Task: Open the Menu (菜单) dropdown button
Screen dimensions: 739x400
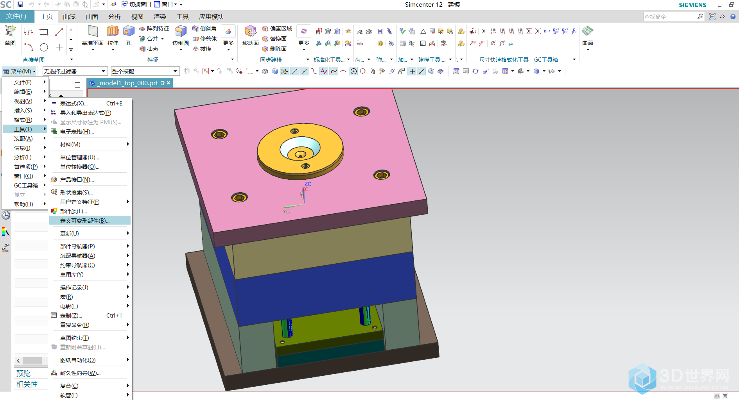Action: [20, 71]
